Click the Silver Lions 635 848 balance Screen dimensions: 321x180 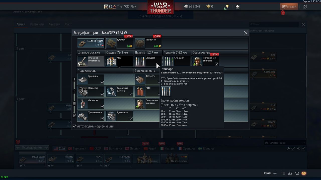click(x=192, y=6)
